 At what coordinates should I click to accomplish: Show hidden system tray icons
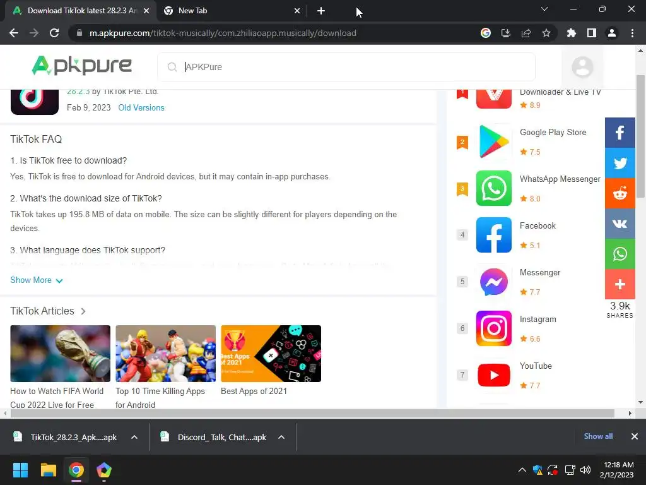click(522, 470)
